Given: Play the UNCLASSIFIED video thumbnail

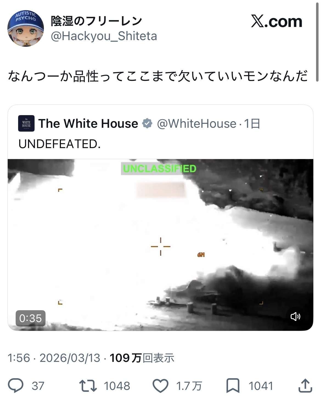Looking at the screenshot, I should (160, 245).
